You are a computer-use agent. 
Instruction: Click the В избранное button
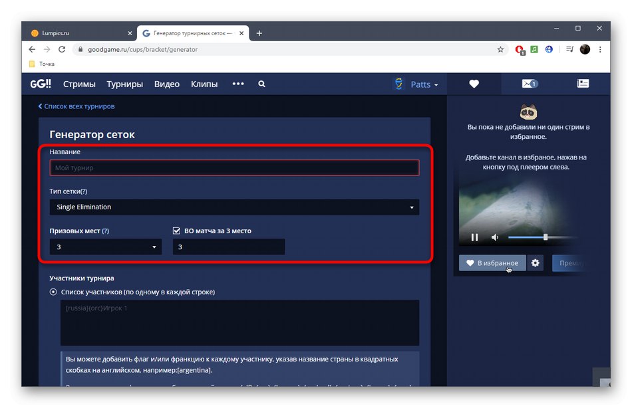[x=492, y=263]
